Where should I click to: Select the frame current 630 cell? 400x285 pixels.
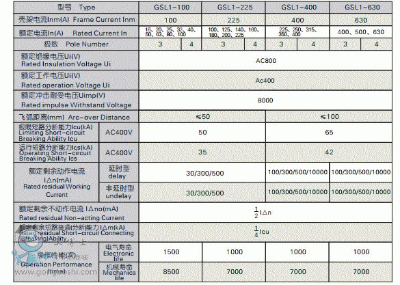361,20
